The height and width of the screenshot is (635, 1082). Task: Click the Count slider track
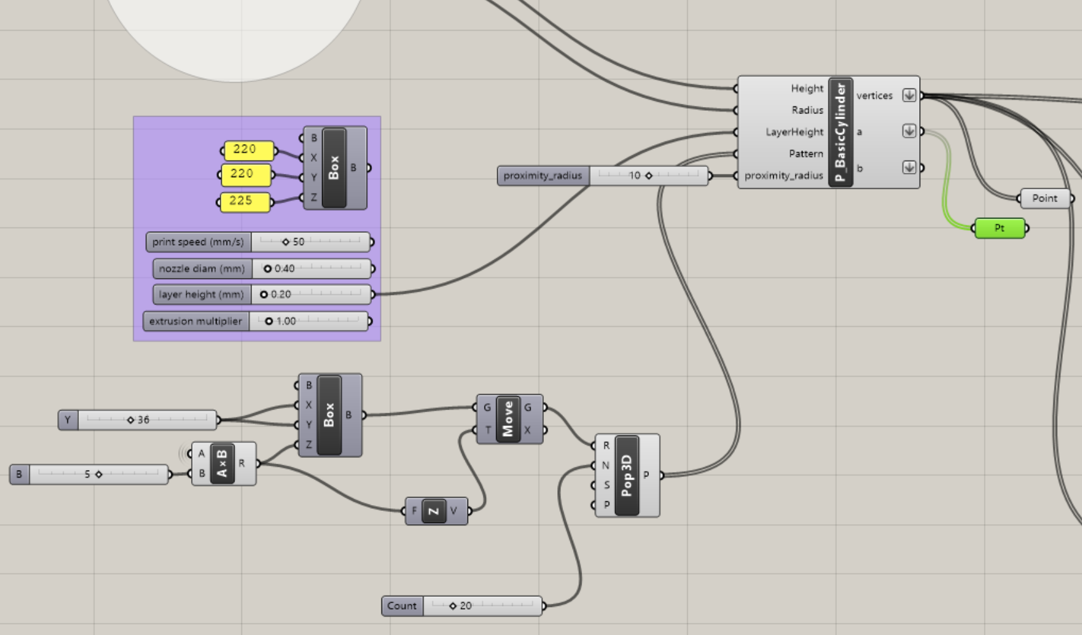coord(482,606)
